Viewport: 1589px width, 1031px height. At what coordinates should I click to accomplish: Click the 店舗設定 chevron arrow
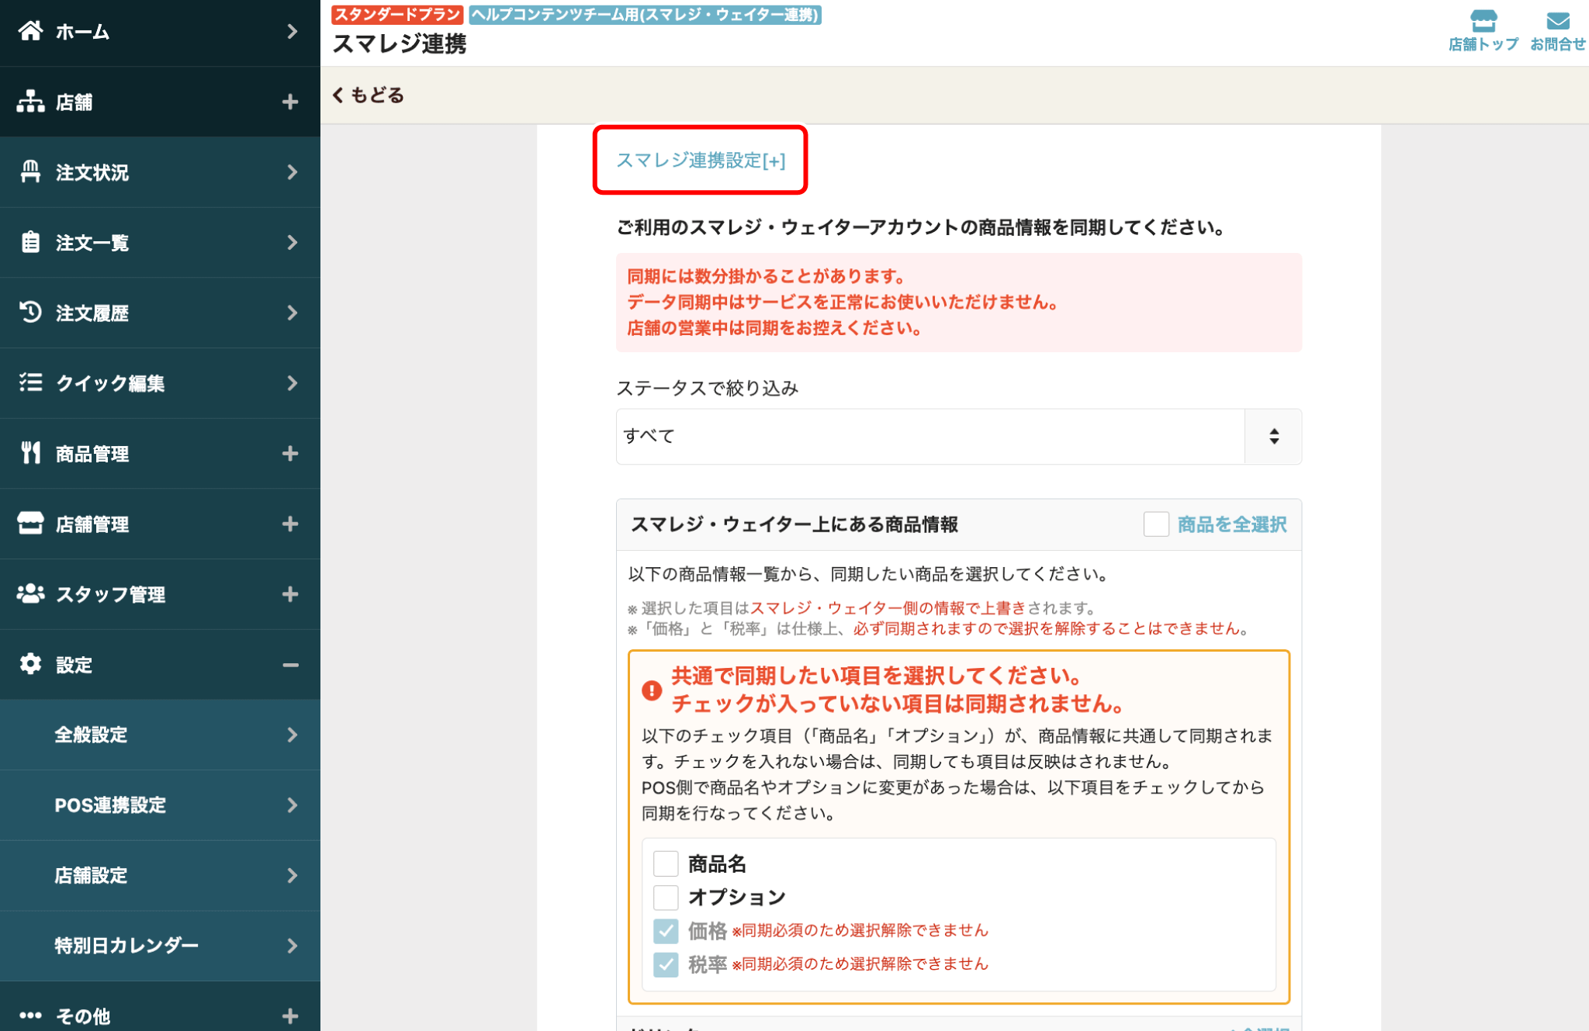click(x=292, y=875)
